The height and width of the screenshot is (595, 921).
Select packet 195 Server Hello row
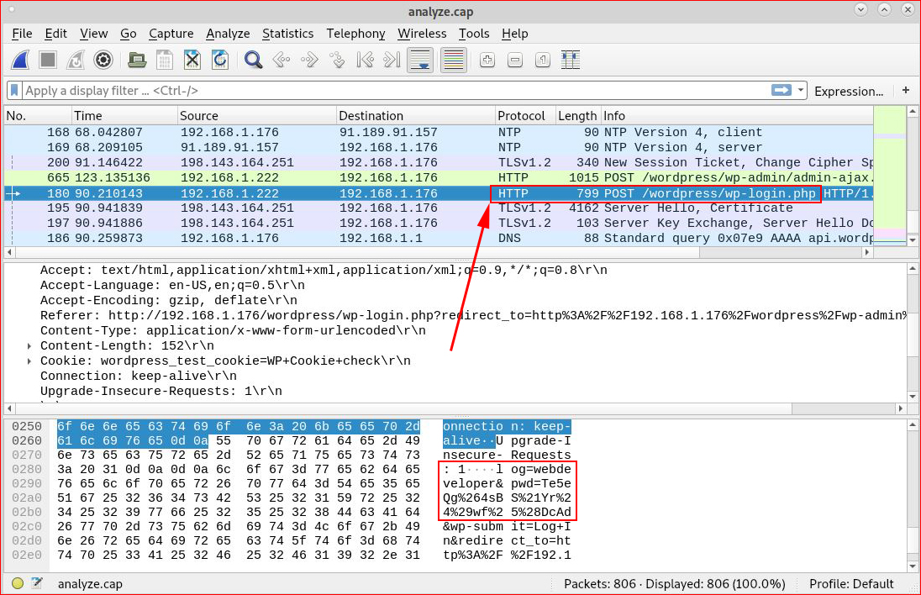[439, 208]
